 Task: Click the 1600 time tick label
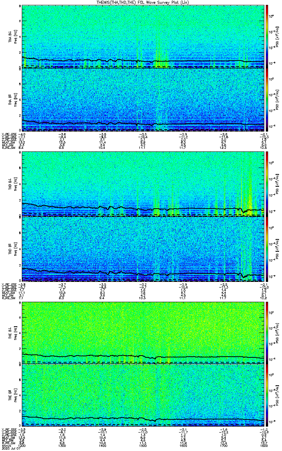[x=183, y=446]
